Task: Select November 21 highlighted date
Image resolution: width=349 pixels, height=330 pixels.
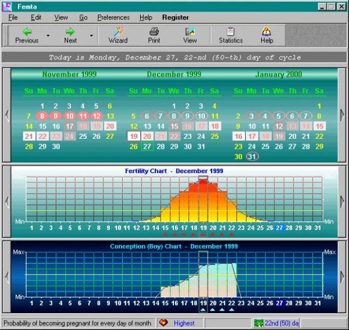Action: tap(29, 136)
